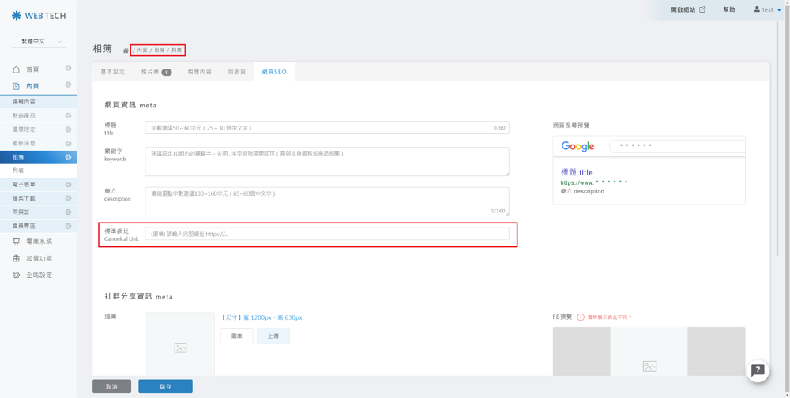Screen dimensions: 790x398
Task: Open the settings gear beside 首頁
Action: click(68, 69)
